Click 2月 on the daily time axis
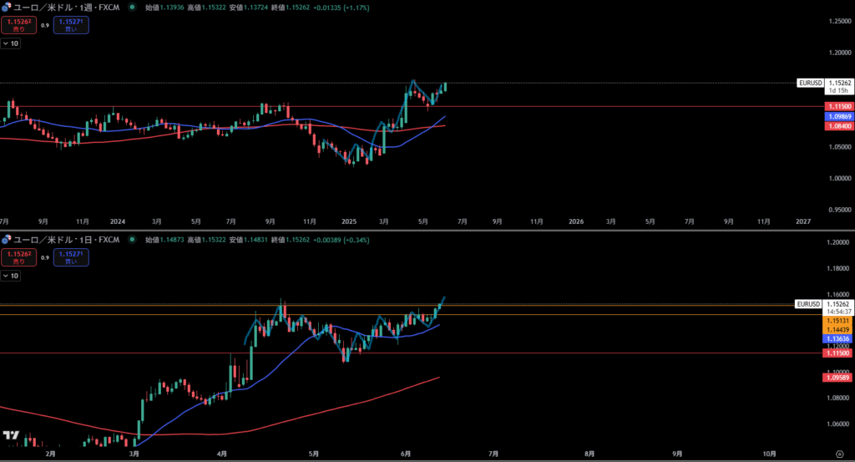Image resolution: width=855 pixels, height=462 pixels. (51, 454)
